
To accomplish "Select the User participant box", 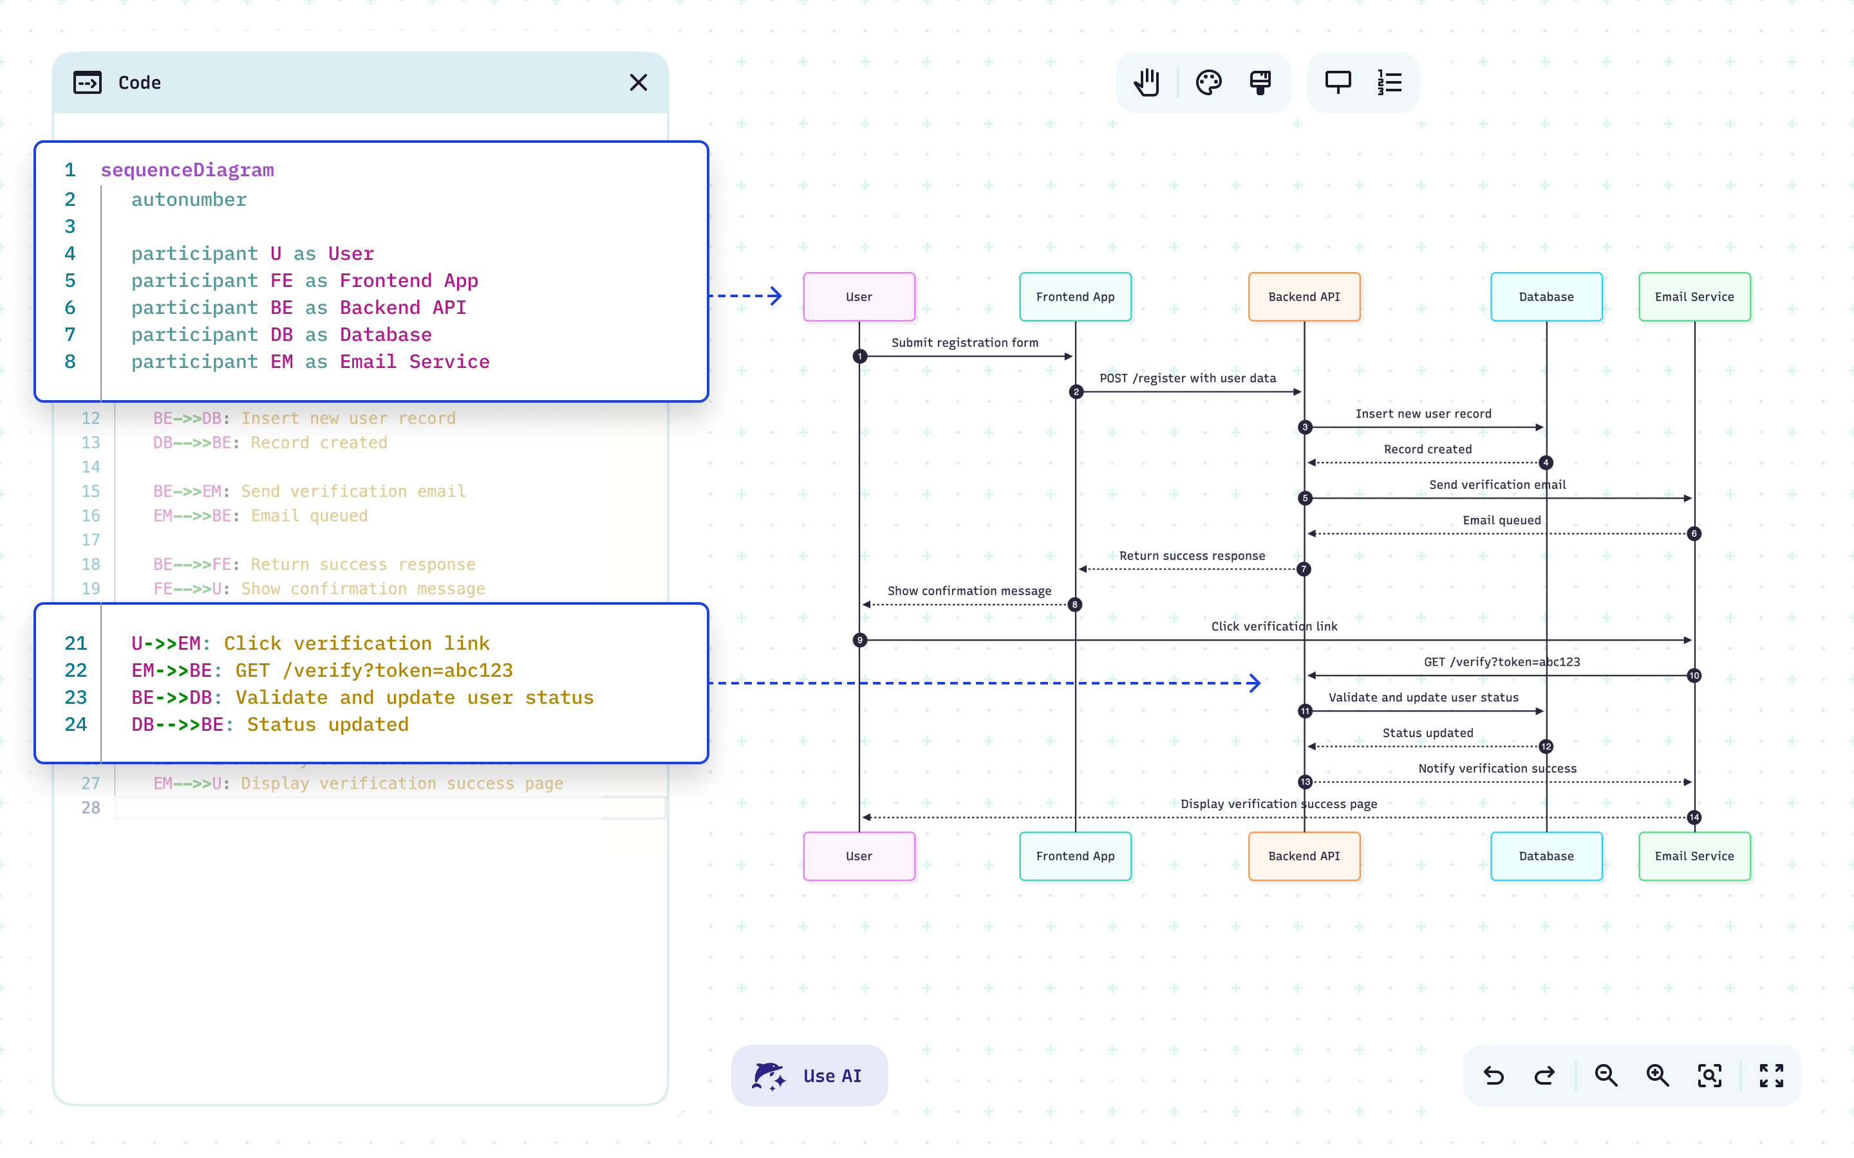I will 859,297.
